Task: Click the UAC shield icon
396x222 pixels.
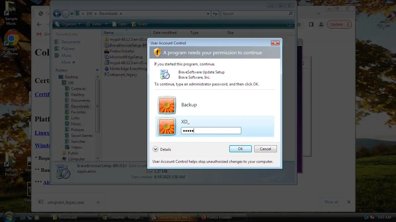Action: point(157,52)
